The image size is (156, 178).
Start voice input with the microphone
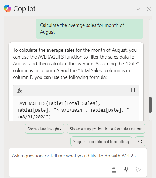click(126, 170)
